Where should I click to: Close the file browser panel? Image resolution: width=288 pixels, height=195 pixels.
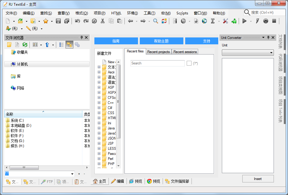click(x=86, y=37)
